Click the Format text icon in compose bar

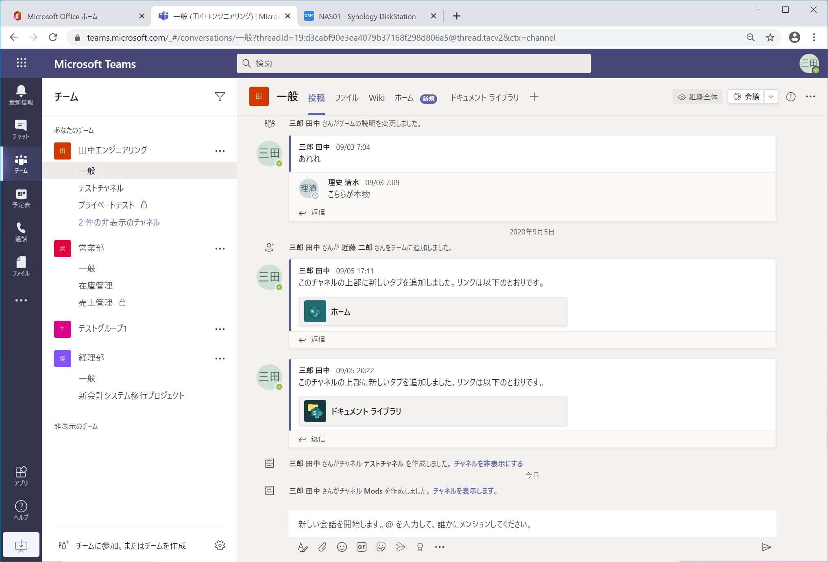[303, 547]
